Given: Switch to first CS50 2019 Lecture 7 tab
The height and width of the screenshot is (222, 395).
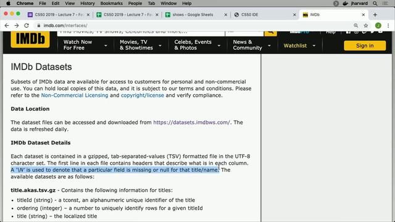Looking at the screenshot, I should 59,15.
